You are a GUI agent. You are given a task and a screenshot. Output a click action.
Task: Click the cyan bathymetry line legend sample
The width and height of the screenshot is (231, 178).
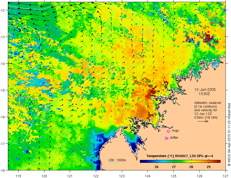coord(114,163)
